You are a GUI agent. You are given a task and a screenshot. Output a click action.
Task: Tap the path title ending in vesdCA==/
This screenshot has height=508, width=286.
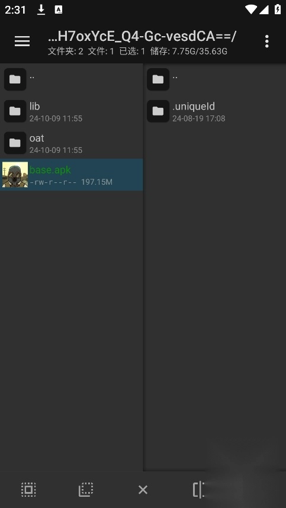click(142, 37)
